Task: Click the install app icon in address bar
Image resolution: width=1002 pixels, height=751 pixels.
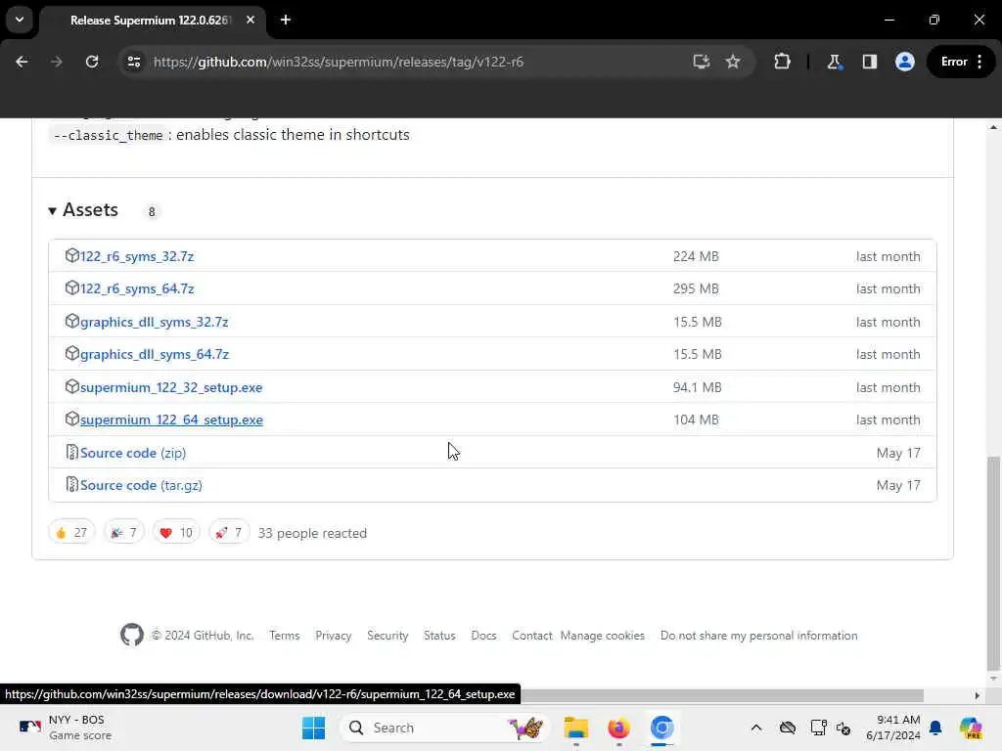Action: [702, 62]
